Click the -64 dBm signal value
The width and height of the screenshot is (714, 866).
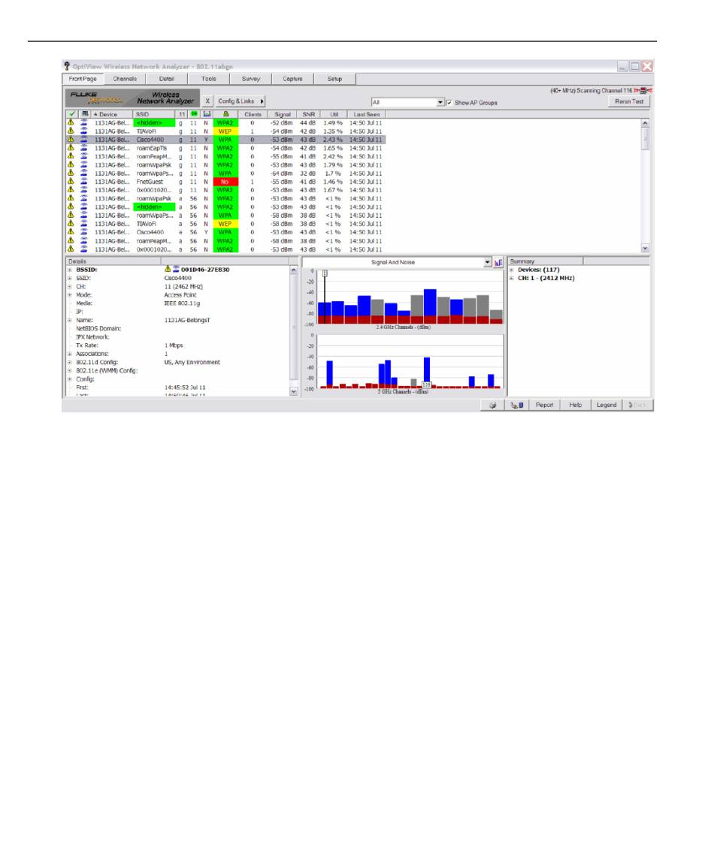coord(282,174)
